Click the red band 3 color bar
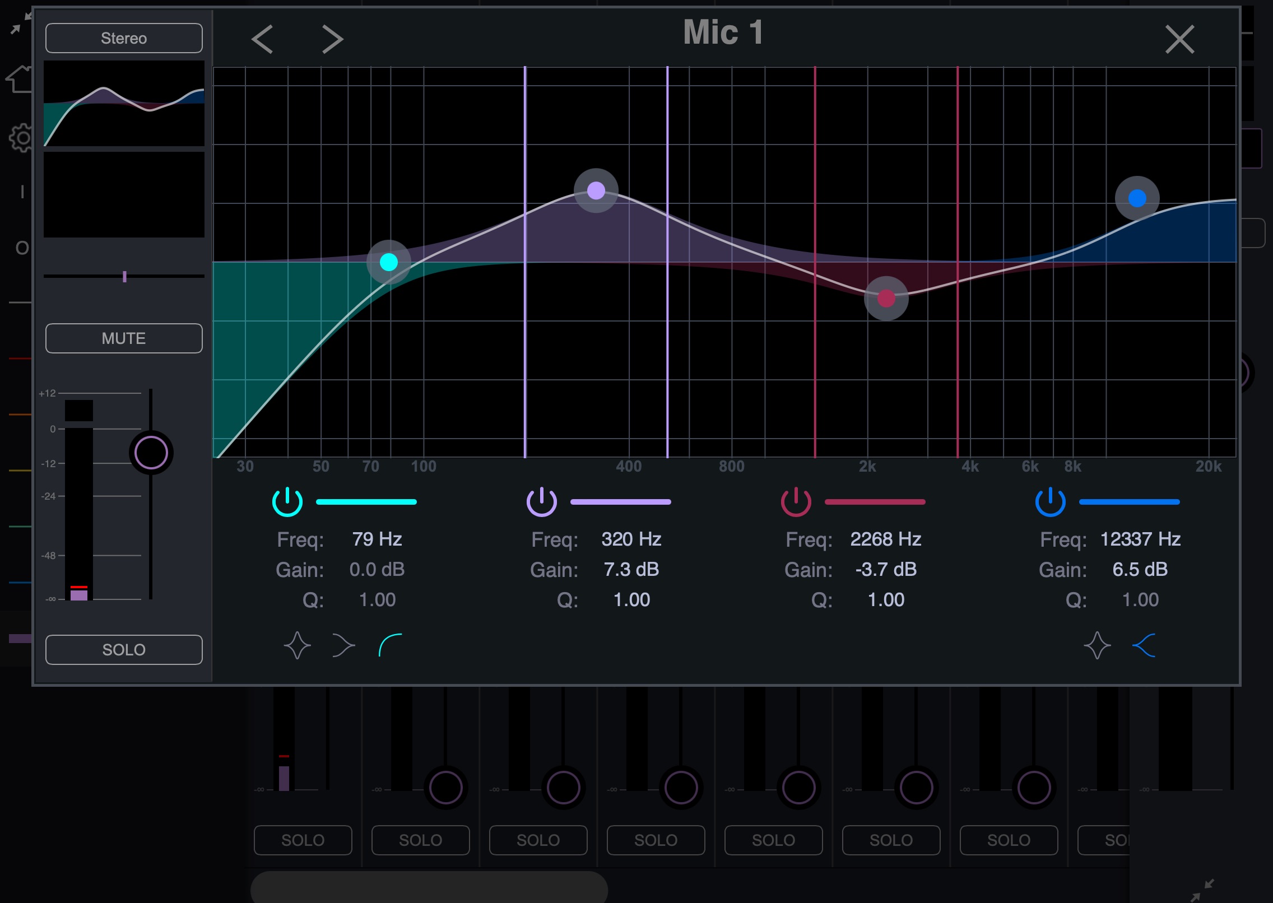The height and width of the screenshot is (903, 1273). coord(875,502)
